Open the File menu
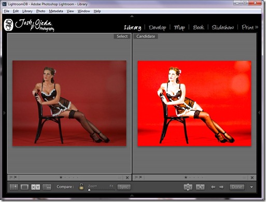 click(x=7, y=11)
